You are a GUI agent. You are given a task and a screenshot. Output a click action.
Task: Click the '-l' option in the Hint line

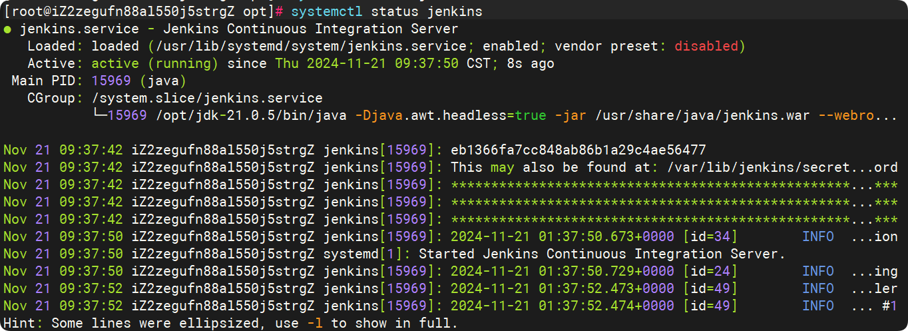click(x=315, y=323)
